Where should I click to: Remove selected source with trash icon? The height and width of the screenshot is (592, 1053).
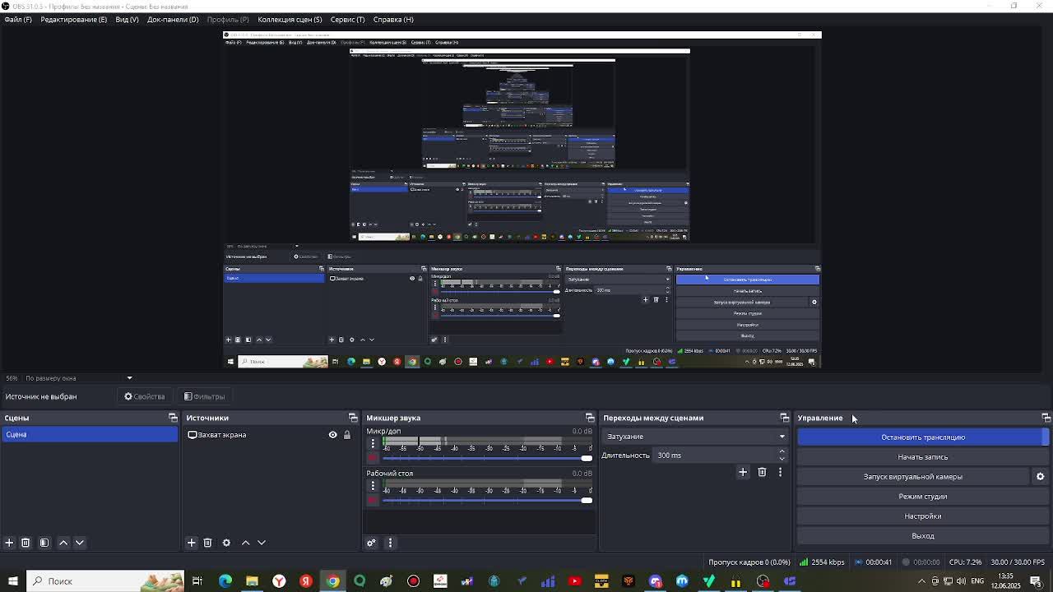pyautogui.click(x=207, y=543)
